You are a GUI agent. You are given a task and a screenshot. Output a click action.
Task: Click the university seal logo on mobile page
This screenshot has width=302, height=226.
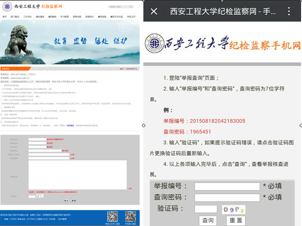pos(154,43)
